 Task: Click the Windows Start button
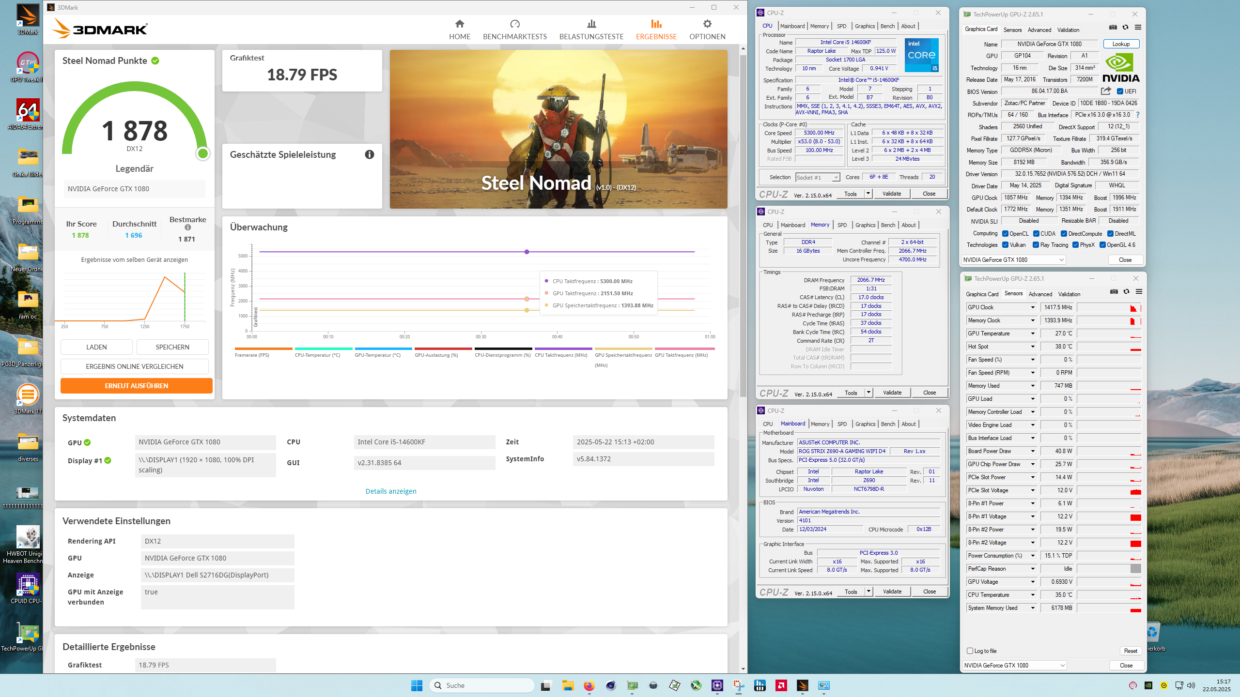[417, 685]
